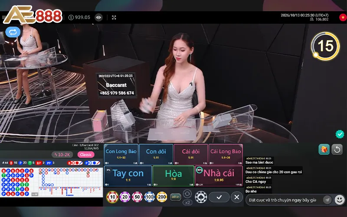Click the All in button
This screenshot has width=347, height=217.
point(176,197)
